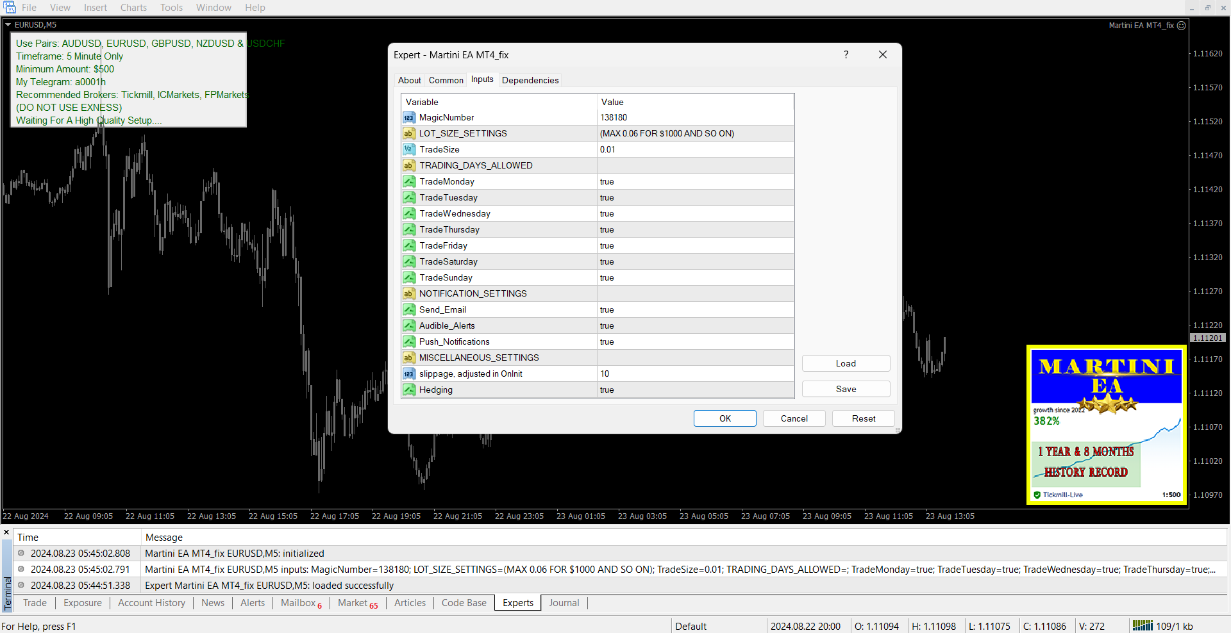The height and width of the screenshot is (633, 1231).
Task: Click the TradeSize double-type icon
Action: [408, 150]
